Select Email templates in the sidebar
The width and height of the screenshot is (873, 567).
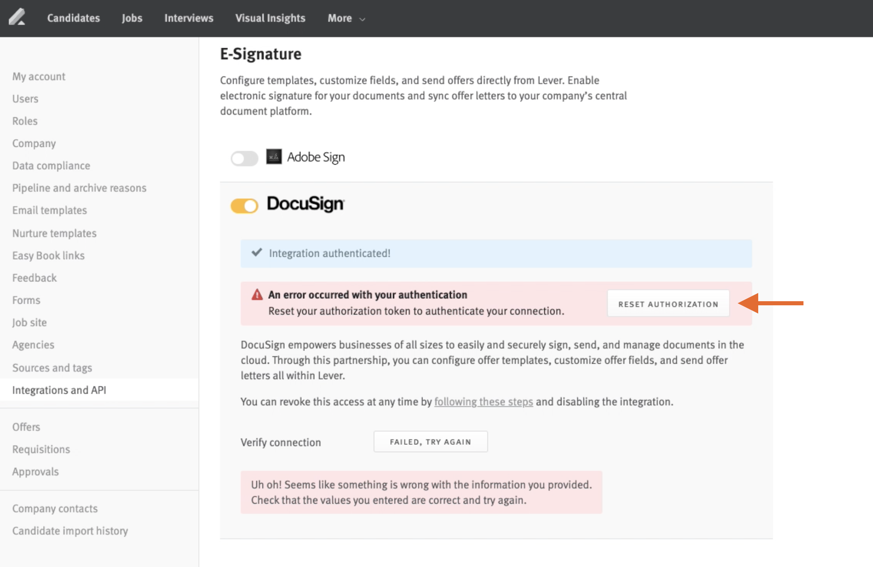click(49, 210)
